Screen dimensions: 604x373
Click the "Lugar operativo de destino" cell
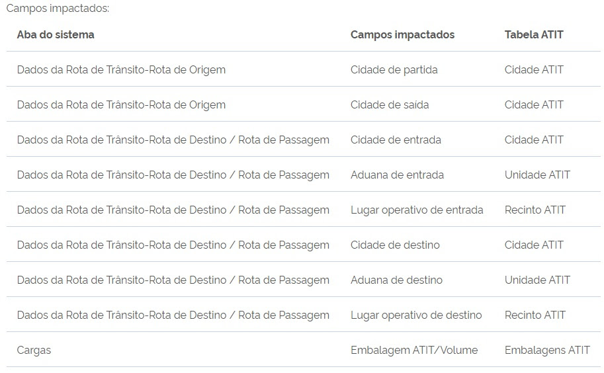coord(416,315)
